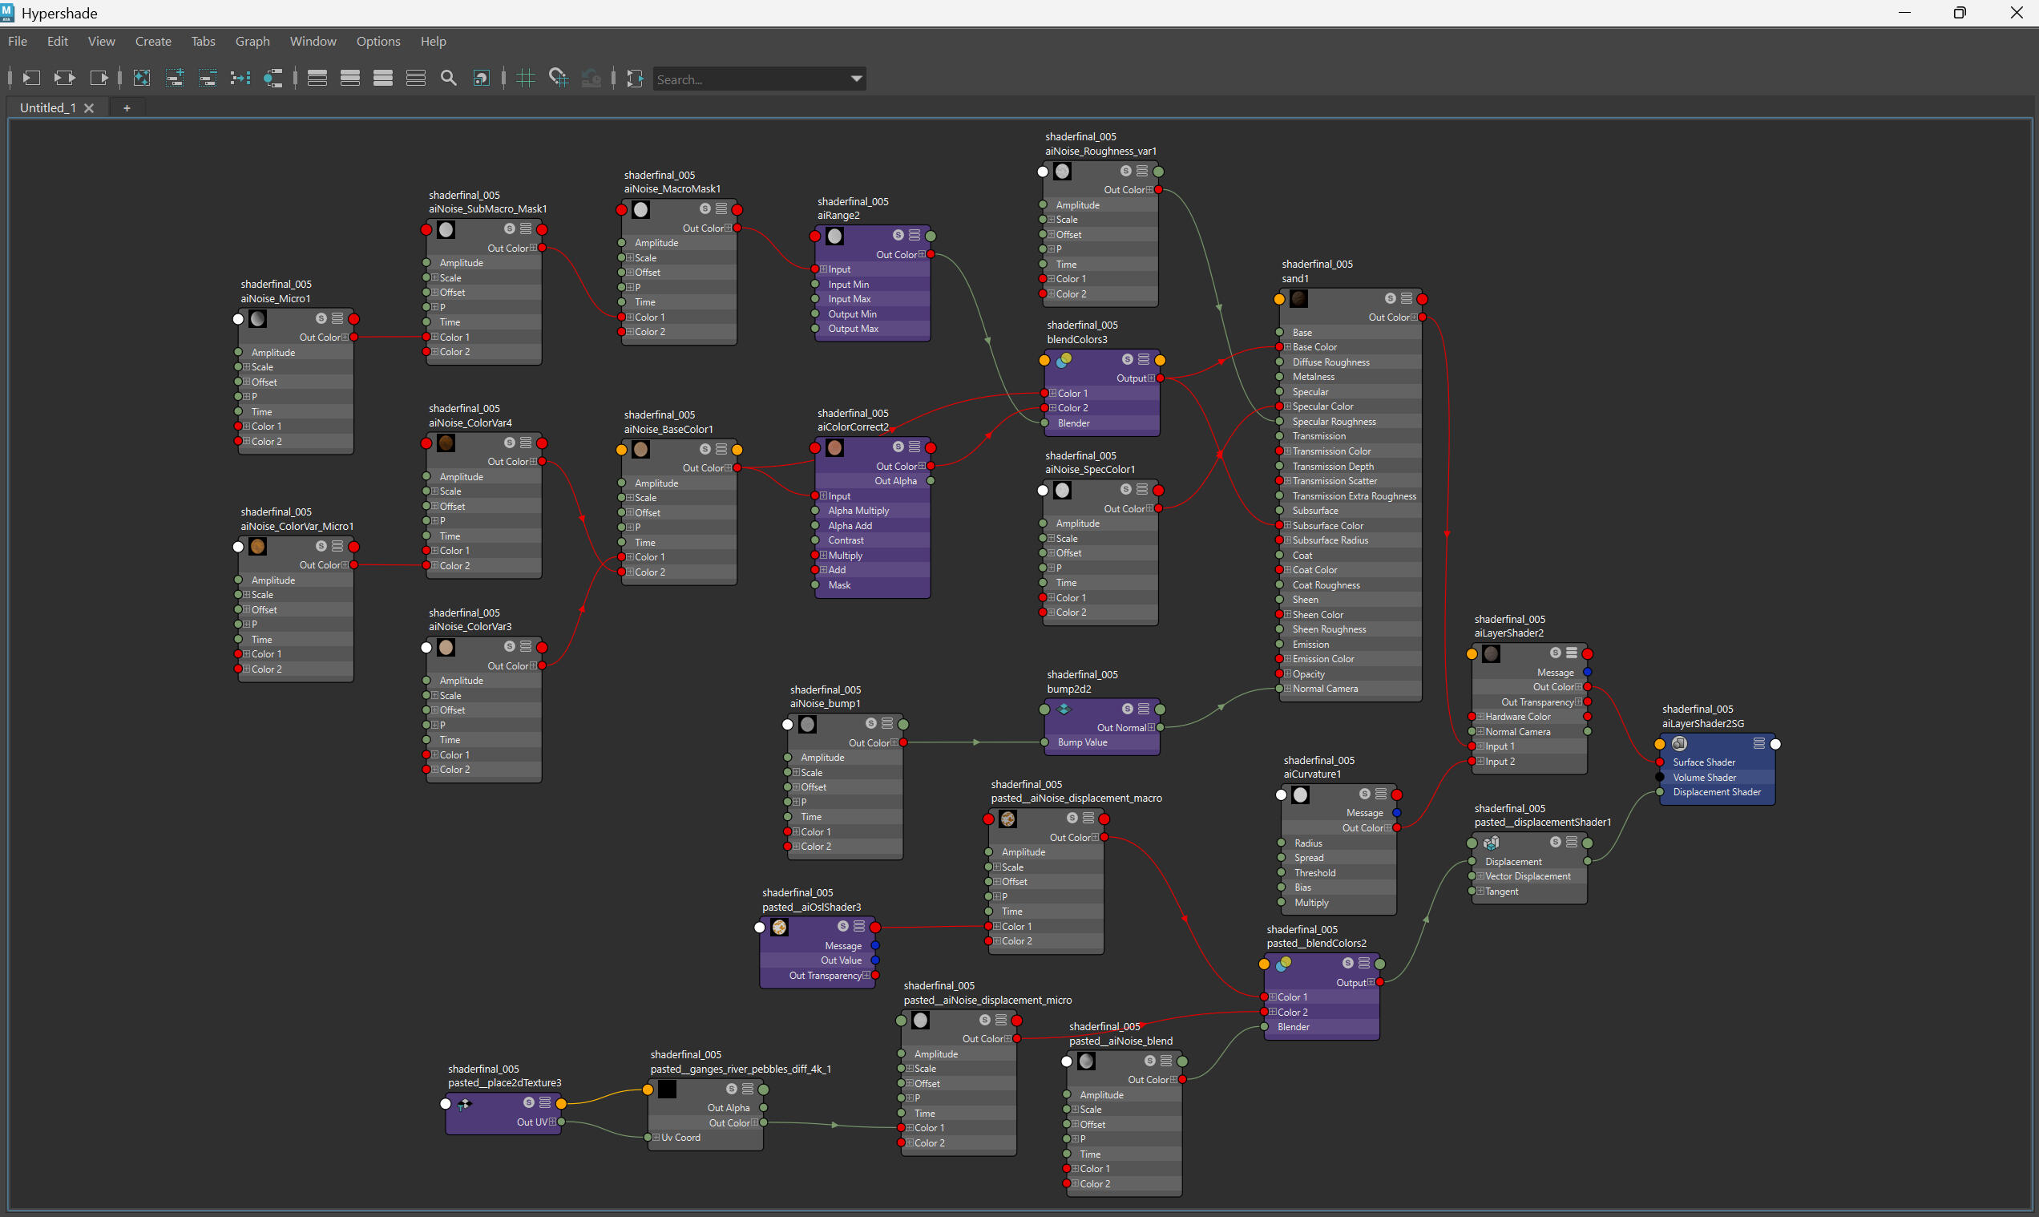
Task: Toggle grid display in toolbar
Action: (x=526, y=78)
